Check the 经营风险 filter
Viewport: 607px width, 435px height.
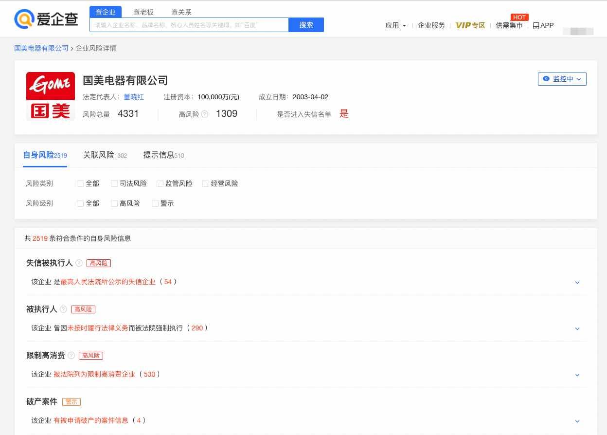(206, 183)
